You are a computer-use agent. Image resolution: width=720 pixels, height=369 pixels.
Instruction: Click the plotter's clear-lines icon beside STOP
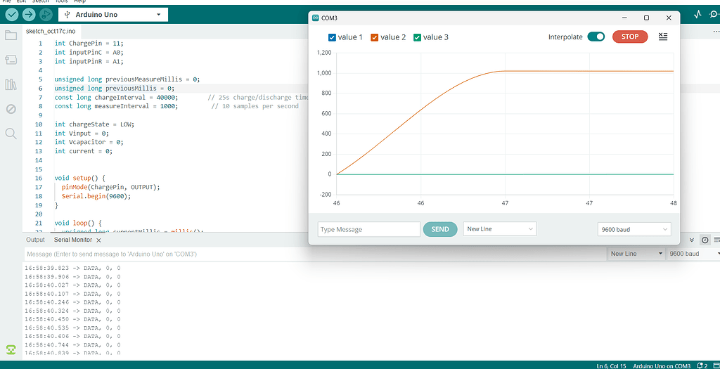point(663,37)
